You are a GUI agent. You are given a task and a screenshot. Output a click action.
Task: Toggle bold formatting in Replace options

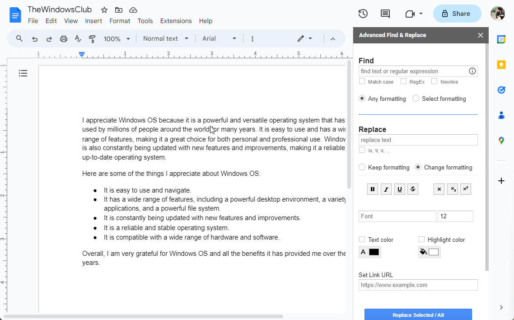point(372,189)
